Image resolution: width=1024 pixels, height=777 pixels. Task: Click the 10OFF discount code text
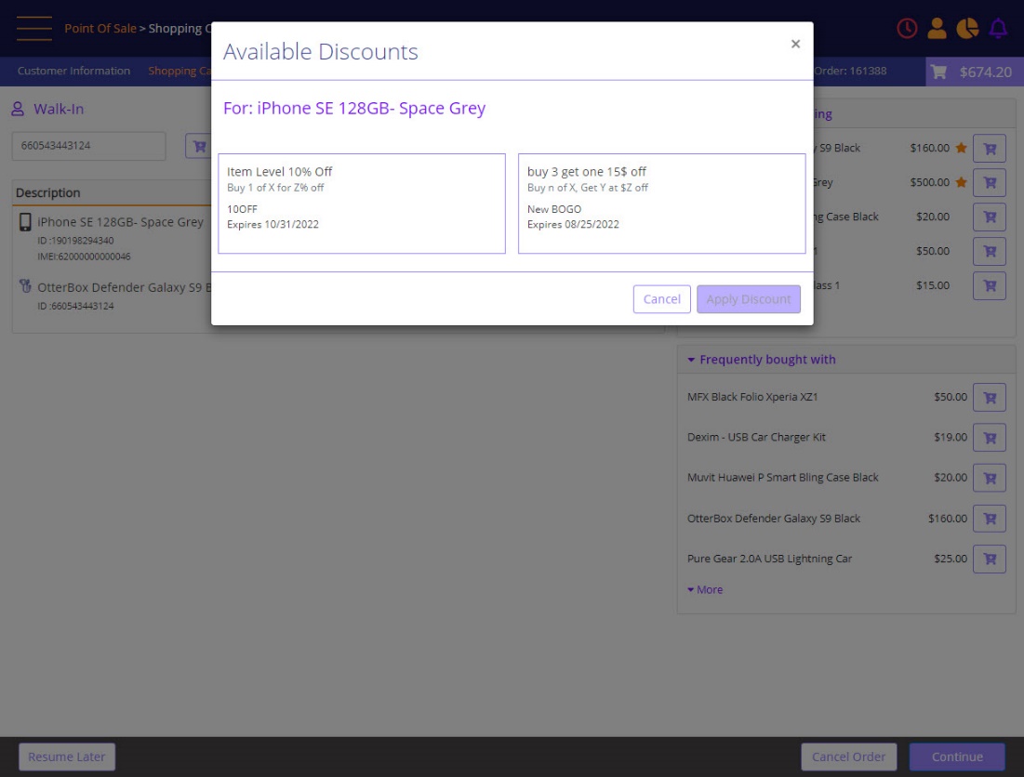242,209
